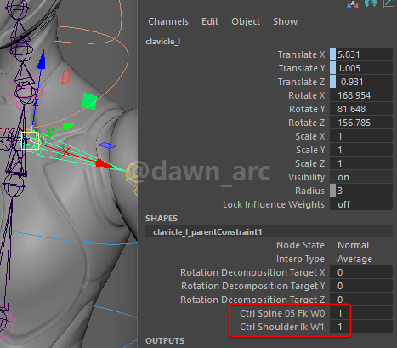Select the Scale X channel label
This screenshot has width=397, height=348.
point(310,136)
